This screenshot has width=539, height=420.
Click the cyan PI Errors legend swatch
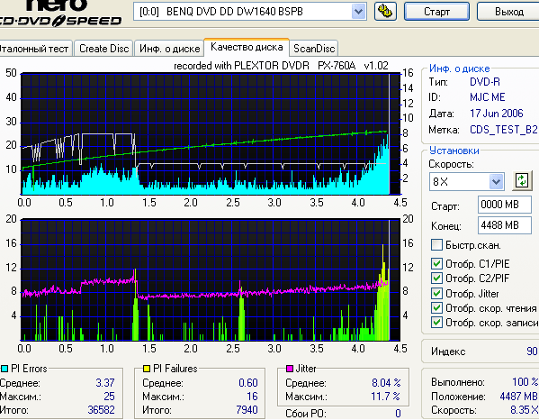pos(4,369)
